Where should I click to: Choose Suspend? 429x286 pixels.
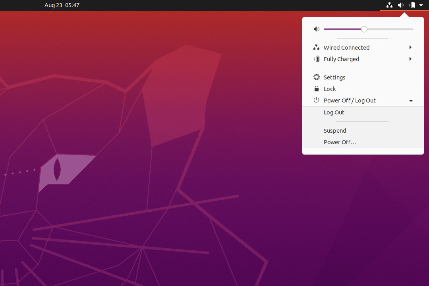coord(363,131)
